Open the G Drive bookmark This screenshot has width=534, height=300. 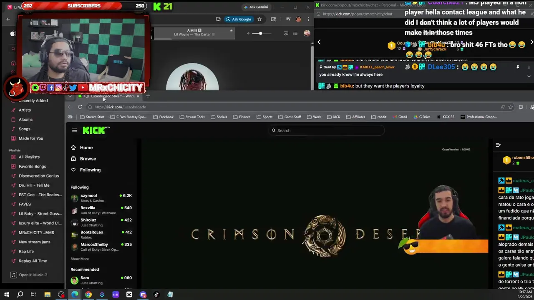pos(422,117)
